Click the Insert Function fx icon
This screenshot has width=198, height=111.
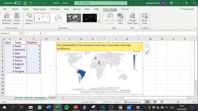pos(41,34)
